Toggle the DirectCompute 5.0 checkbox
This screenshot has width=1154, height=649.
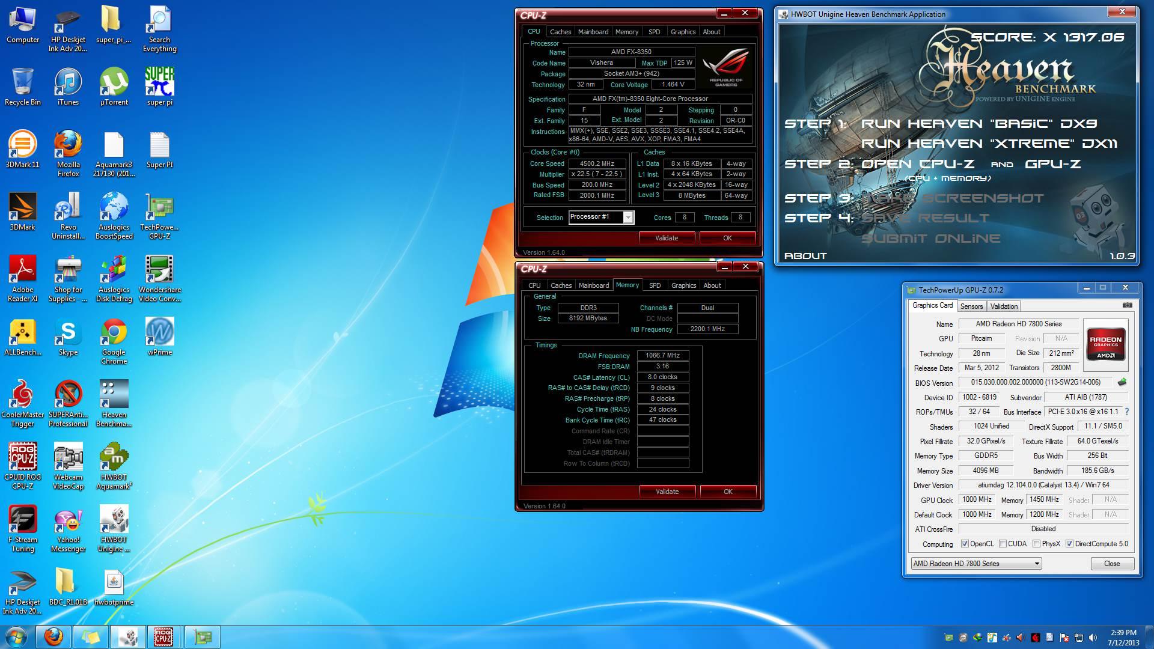pos(1069,544)
